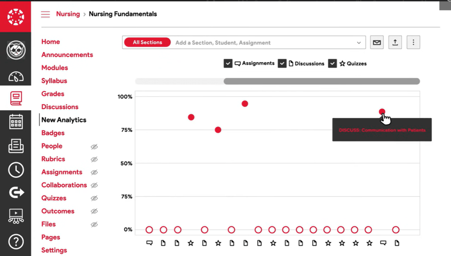
Task: Go to Grades in course menu
Action: [x=53, y=94]
